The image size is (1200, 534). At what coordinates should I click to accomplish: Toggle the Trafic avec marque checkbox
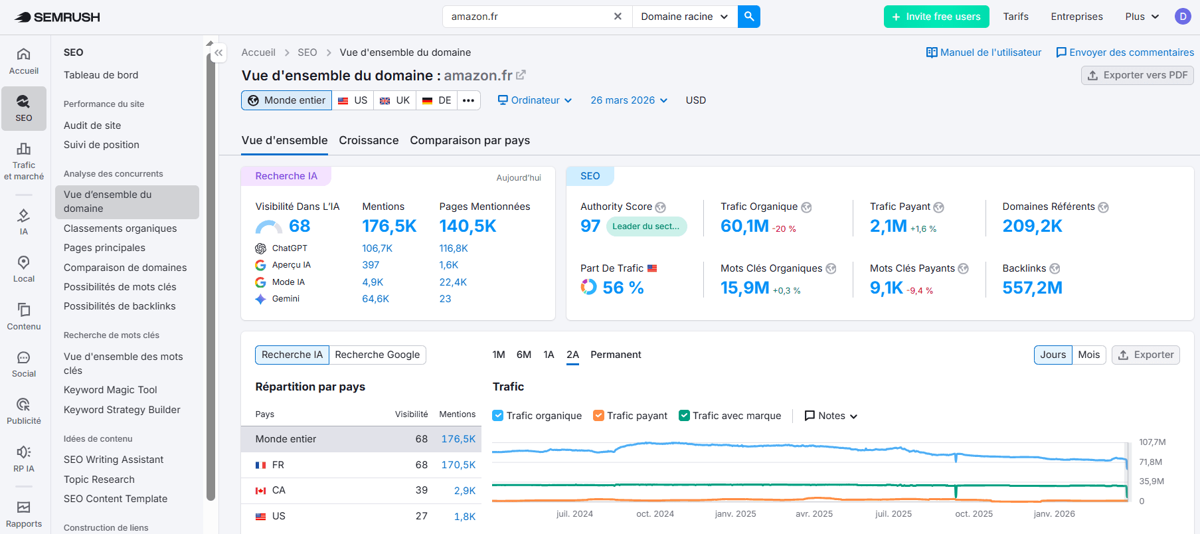(x=684, y=416)
